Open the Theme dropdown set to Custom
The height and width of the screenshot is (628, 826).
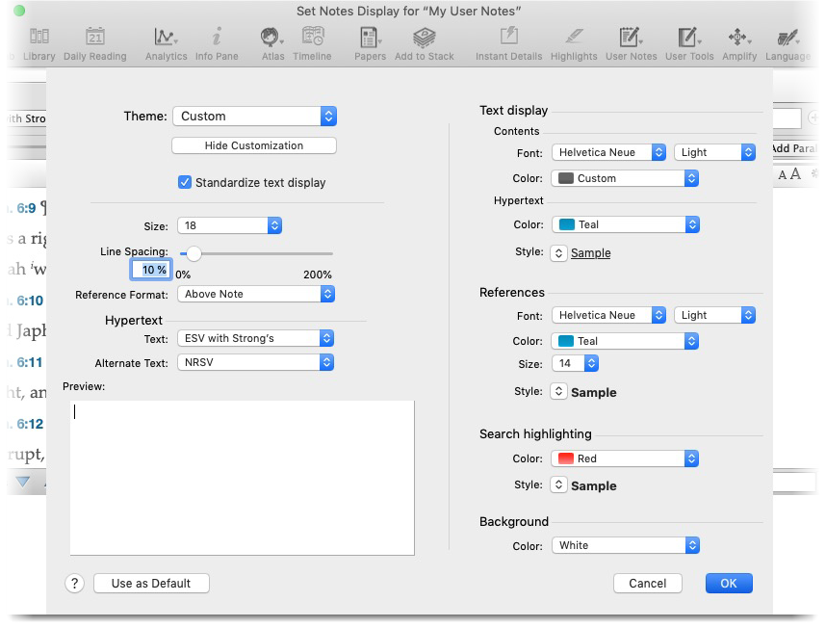254,116
